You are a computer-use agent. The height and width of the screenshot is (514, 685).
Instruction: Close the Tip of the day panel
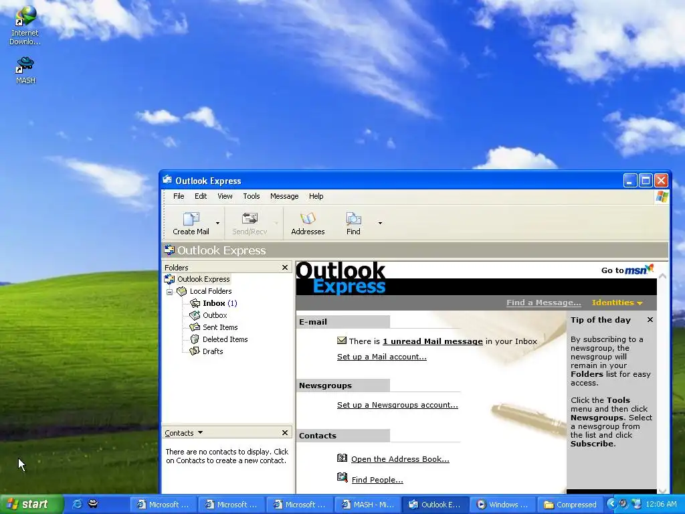(650, 320)
